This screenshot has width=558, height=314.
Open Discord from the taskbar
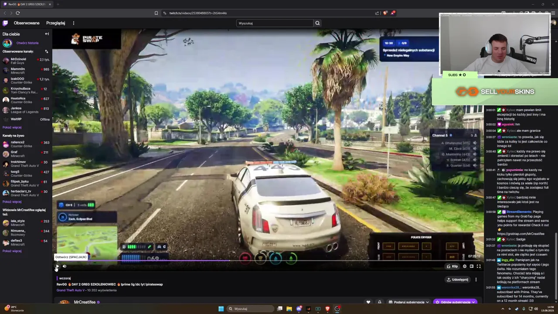tap(299, 309)
